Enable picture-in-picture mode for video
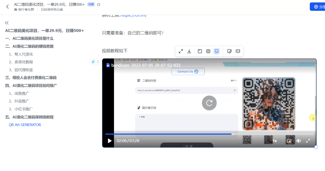 (x=289, y=141)
